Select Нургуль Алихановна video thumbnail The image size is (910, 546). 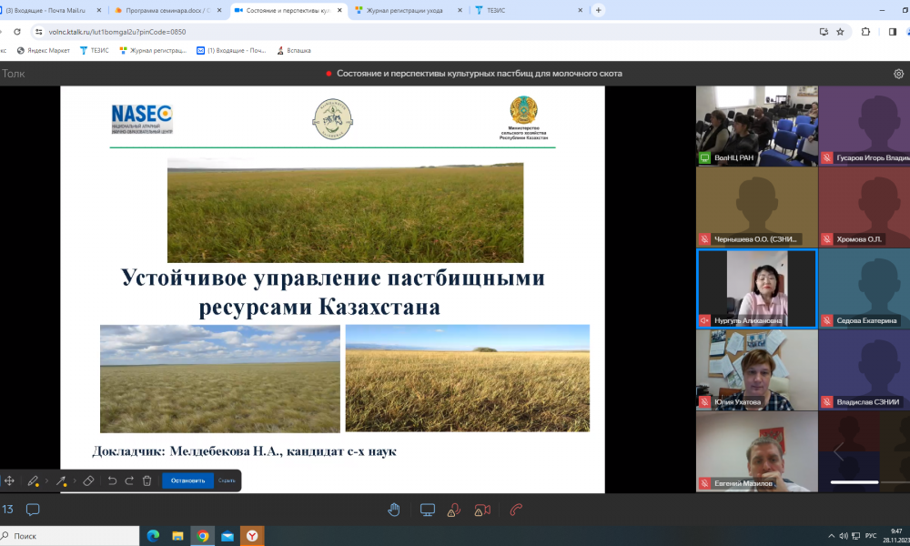pos(756,288)
